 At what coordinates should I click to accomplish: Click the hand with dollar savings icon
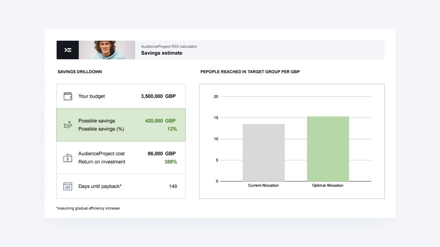68,125
